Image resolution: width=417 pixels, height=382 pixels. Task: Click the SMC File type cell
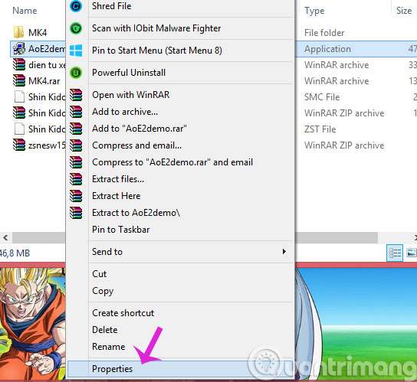[322, 97]
